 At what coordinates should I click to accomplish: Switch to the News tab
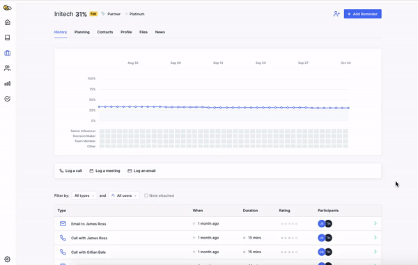pyautogui.click(x=160, y=32)
